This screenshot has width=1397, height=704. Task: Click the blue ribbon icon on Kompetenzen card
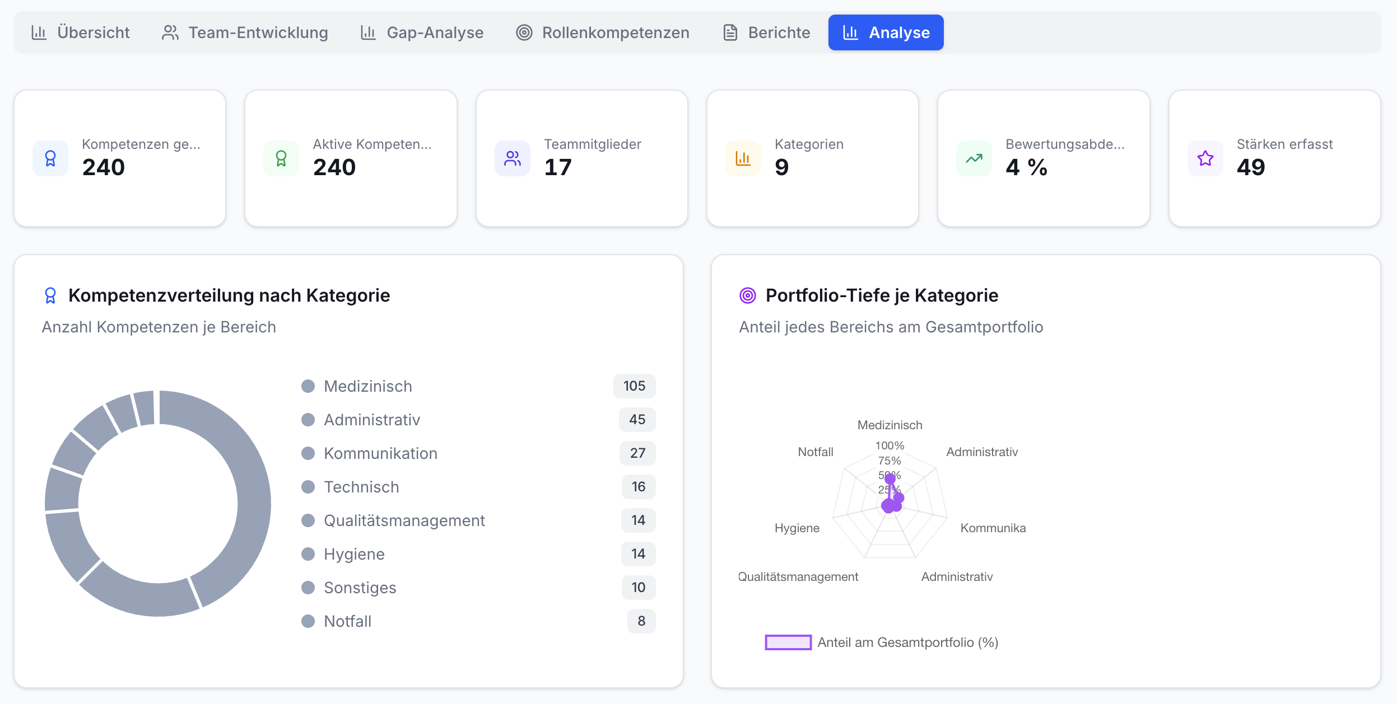coord(50,158)
